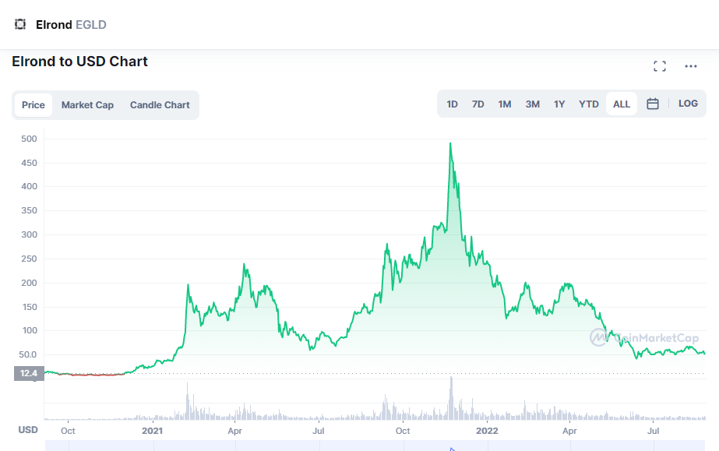Screen dimensions: 719x451
Task: Switch to the Market Cap tab
Action: (x=87, y=105)
